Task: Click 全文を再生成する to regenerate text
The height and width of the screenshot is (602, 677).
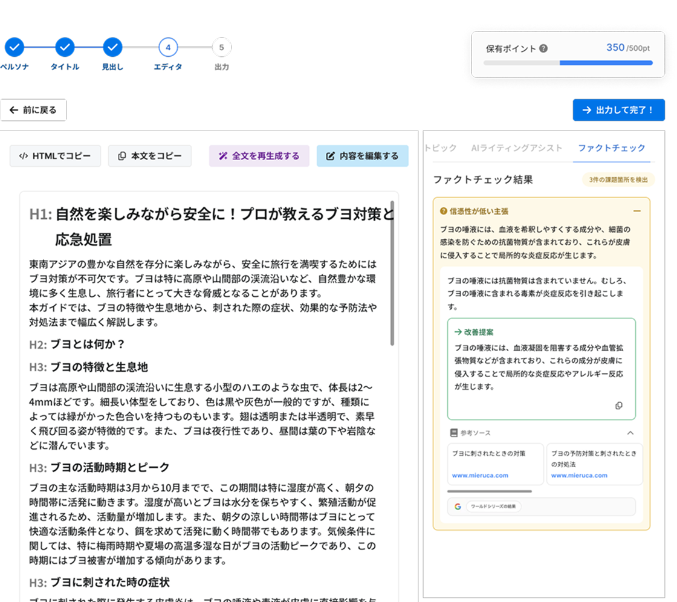Action: [259, 156]
